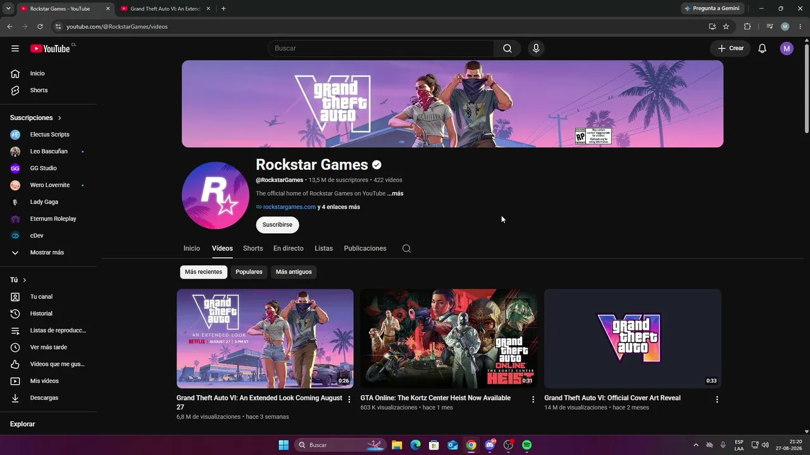Viewport: 810px width, 455px height.
Task: Select the Más antiguos filter chip
Action: (x=294, y=272)
